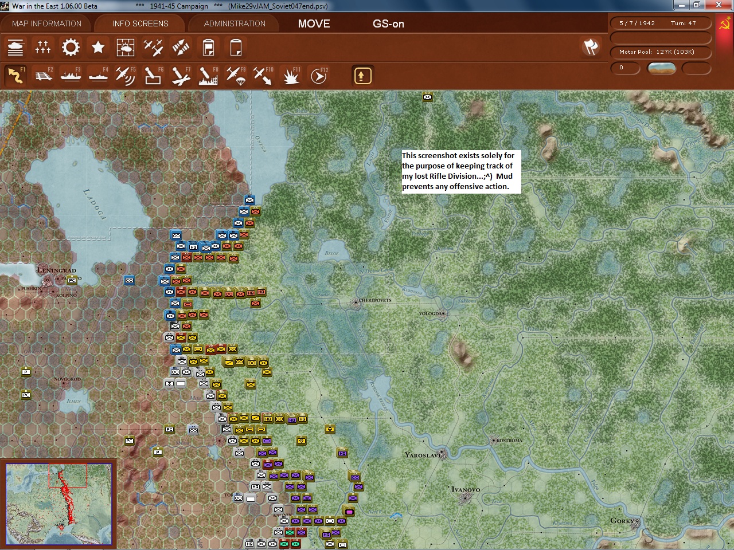Click the white flags surrender icon
This screenshot has width=734, height=550.
coord(591,47)
